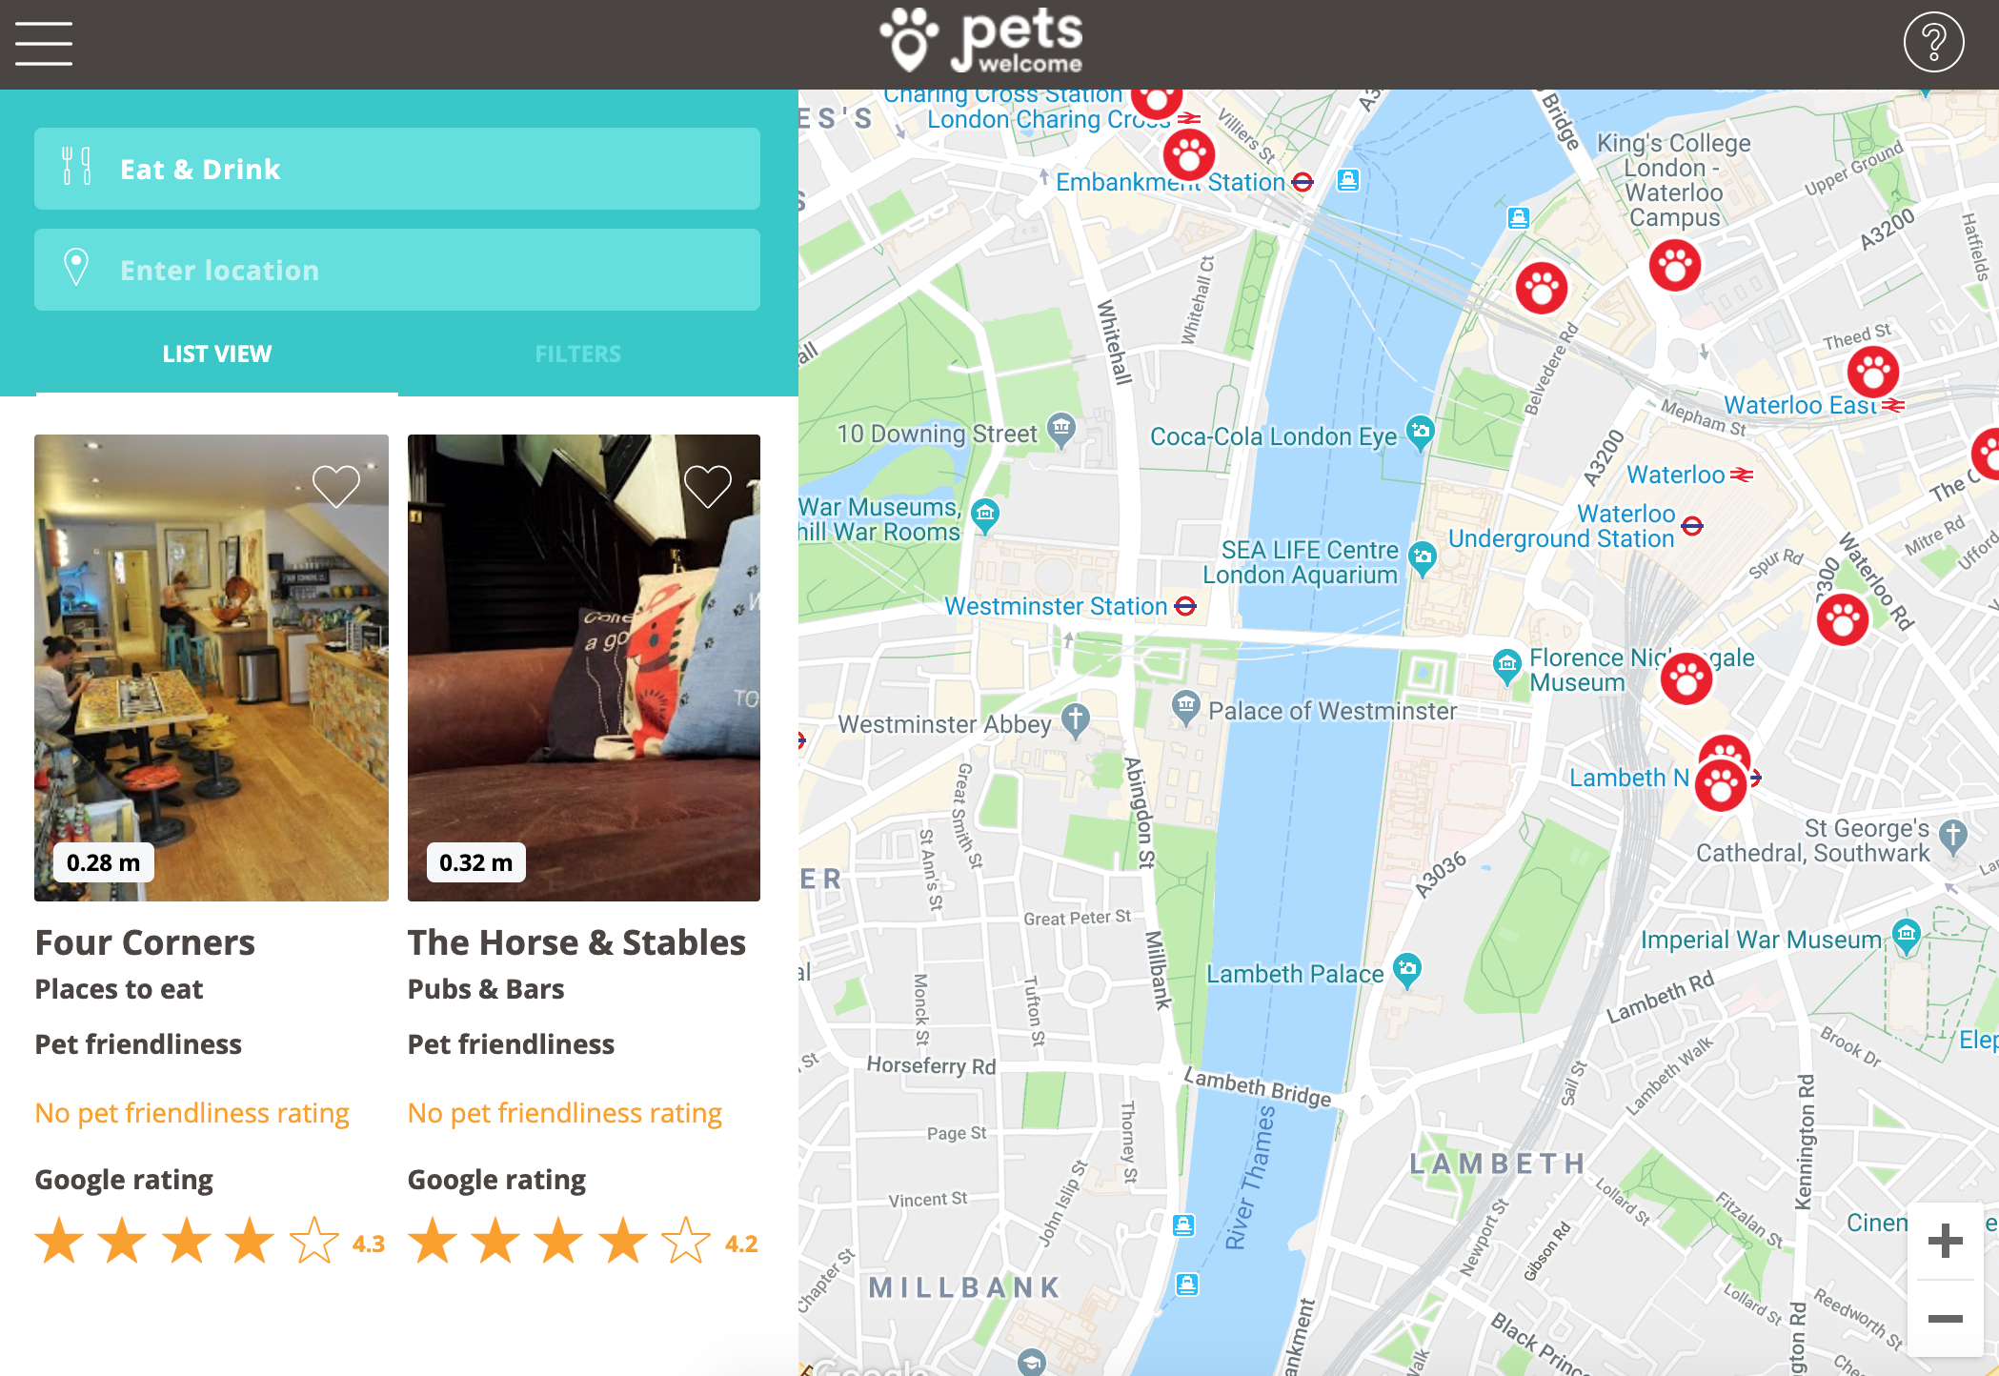Screen dimensions: 1999x1376
Task: Click the Pets Welcome logo
Action: 981,41
